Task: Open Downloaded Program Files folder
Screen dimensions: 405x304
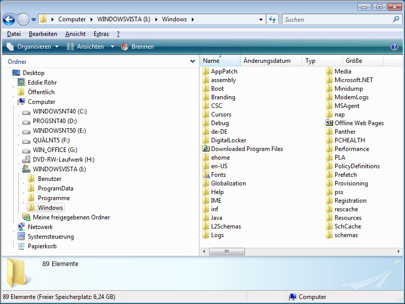Action: [247, 149]
